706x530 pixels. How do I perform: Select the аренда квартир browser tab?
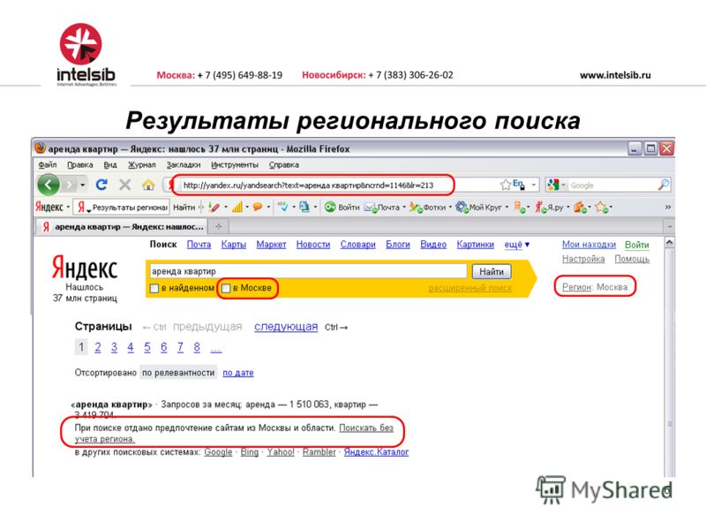click(122, 227)
